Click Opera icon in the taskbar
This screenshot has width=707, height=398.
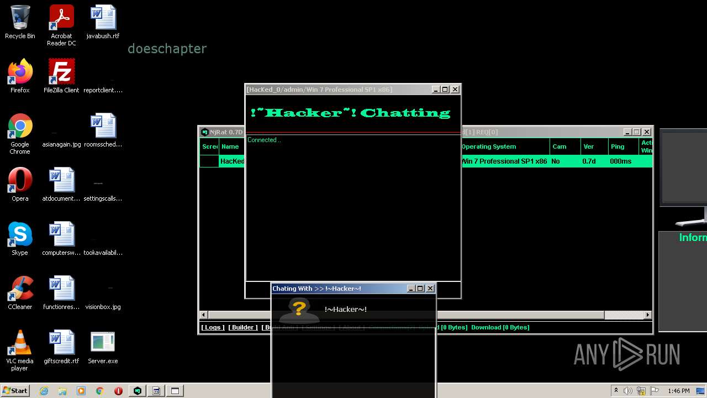point(118,391)
